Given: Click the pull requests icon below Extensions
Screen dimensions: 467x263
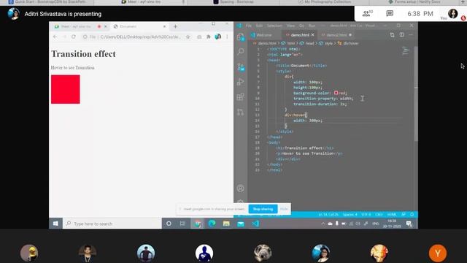Looking at the screenshot, I should 241,112.
